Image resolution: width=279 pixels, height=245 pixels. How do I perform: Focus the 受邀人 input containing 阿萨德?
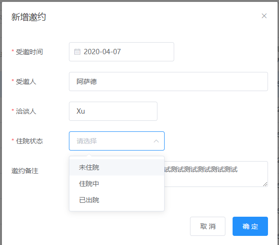168,82
